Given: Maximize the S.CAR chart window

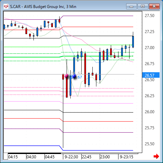Looking at the screenshot, I should pyautogui.click(x=143, y=6).
